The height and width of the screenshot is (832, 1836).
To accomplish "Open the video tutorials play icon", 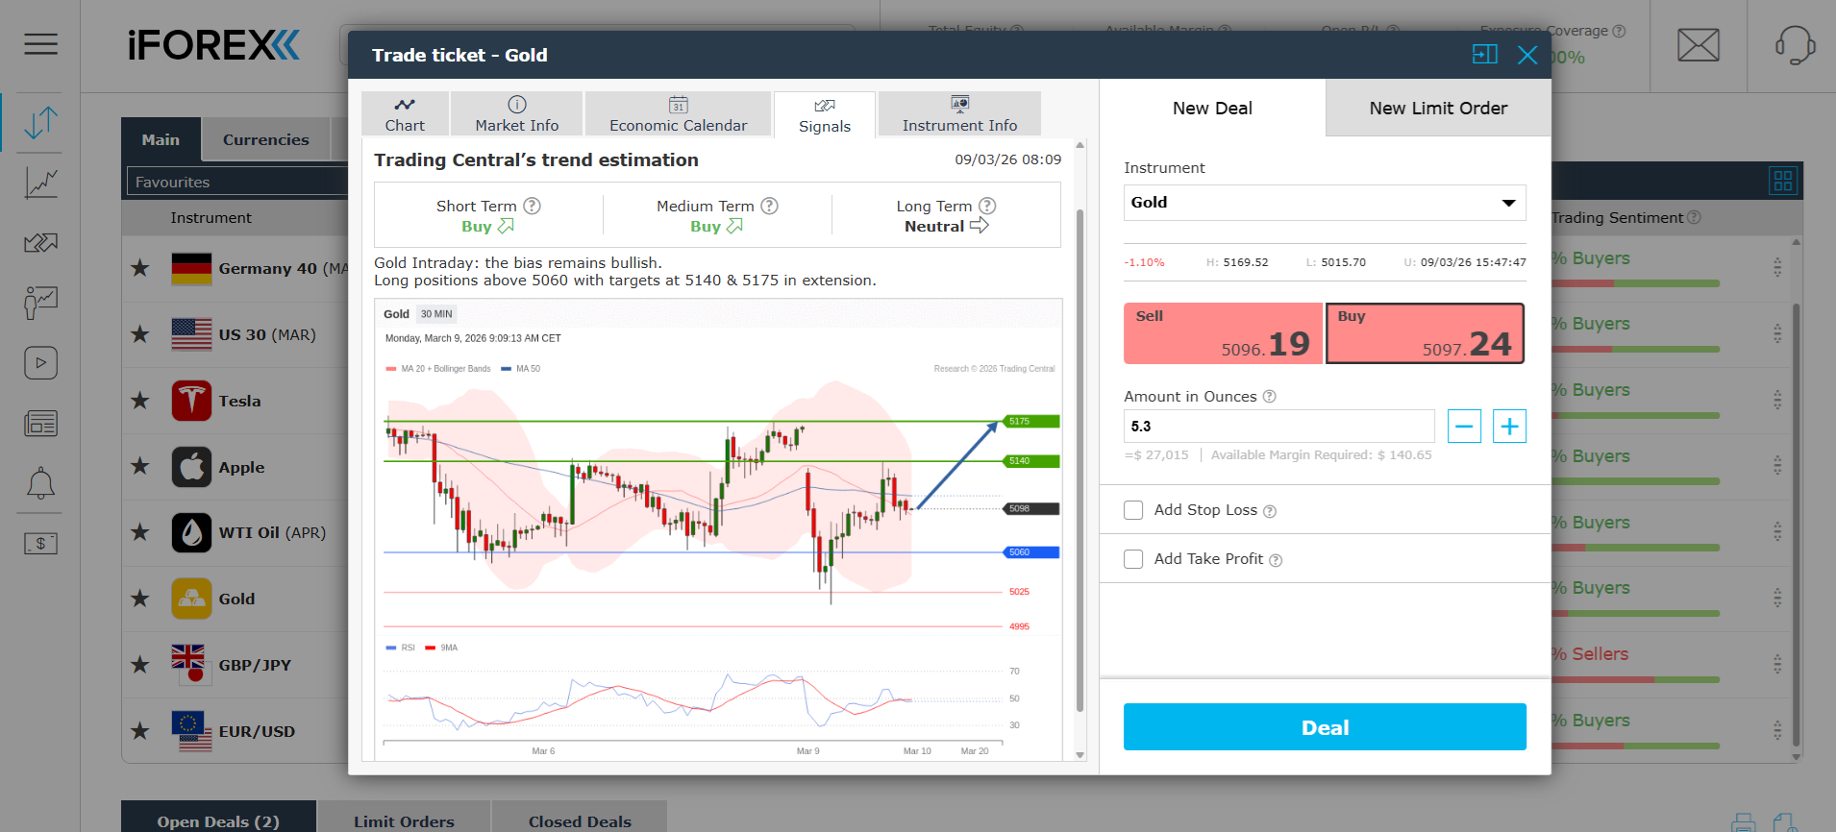I will tap(40, 363).
